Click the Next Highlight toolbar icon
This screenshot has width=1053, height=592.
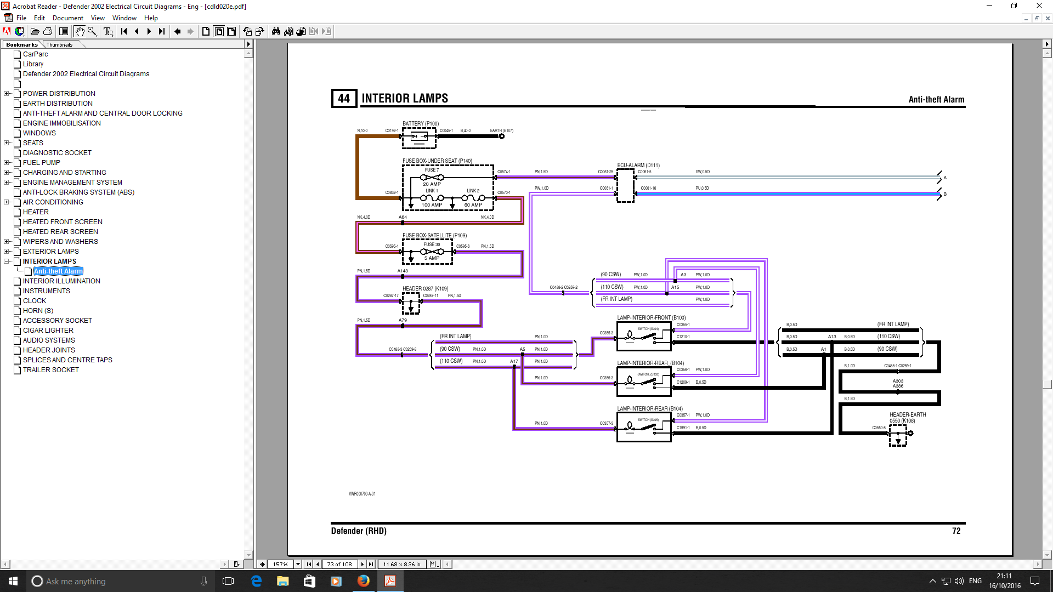click(x=326, y=31)
